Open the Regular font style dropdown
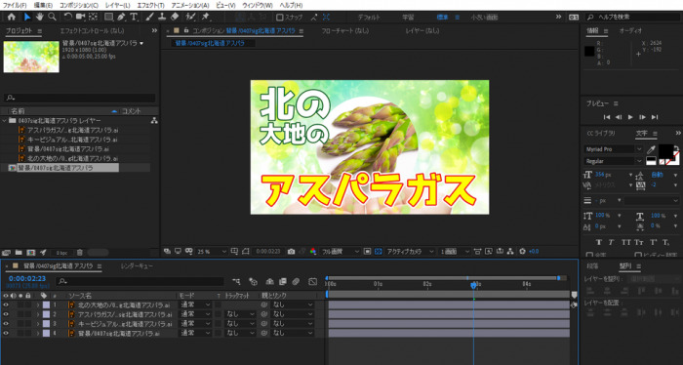This screenshot has width=683, height=365. 613,161
